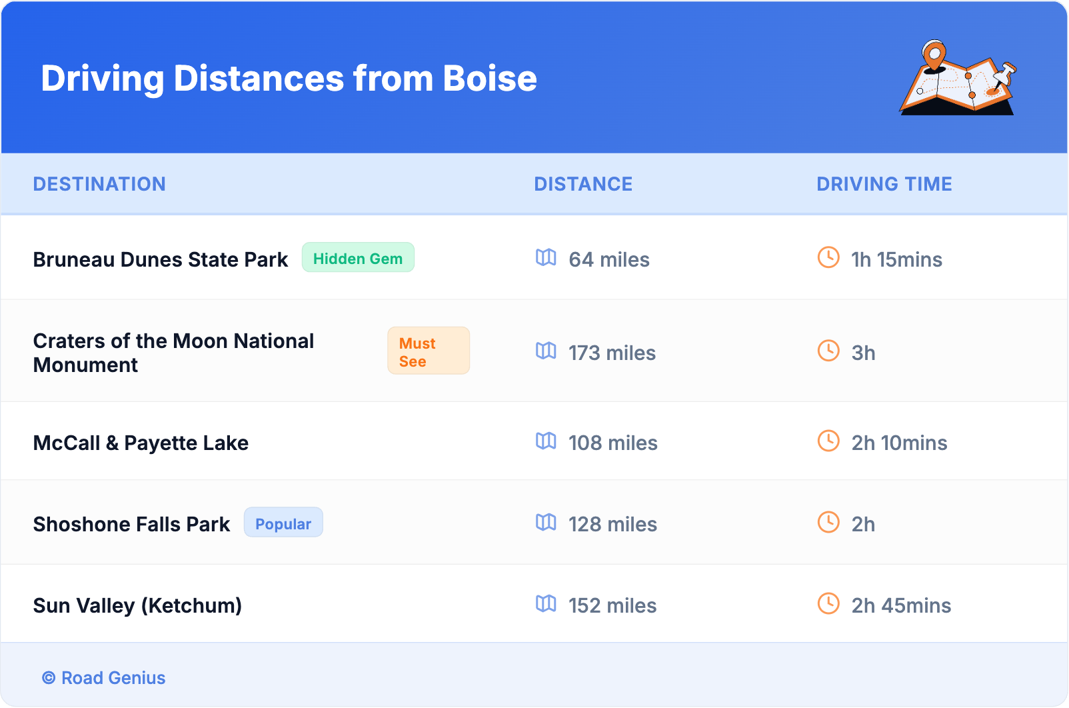Click map icon beside 64 miles
Image resolution: width=1069 pixels, height=708 pixels.
click(x=546, y=257)
